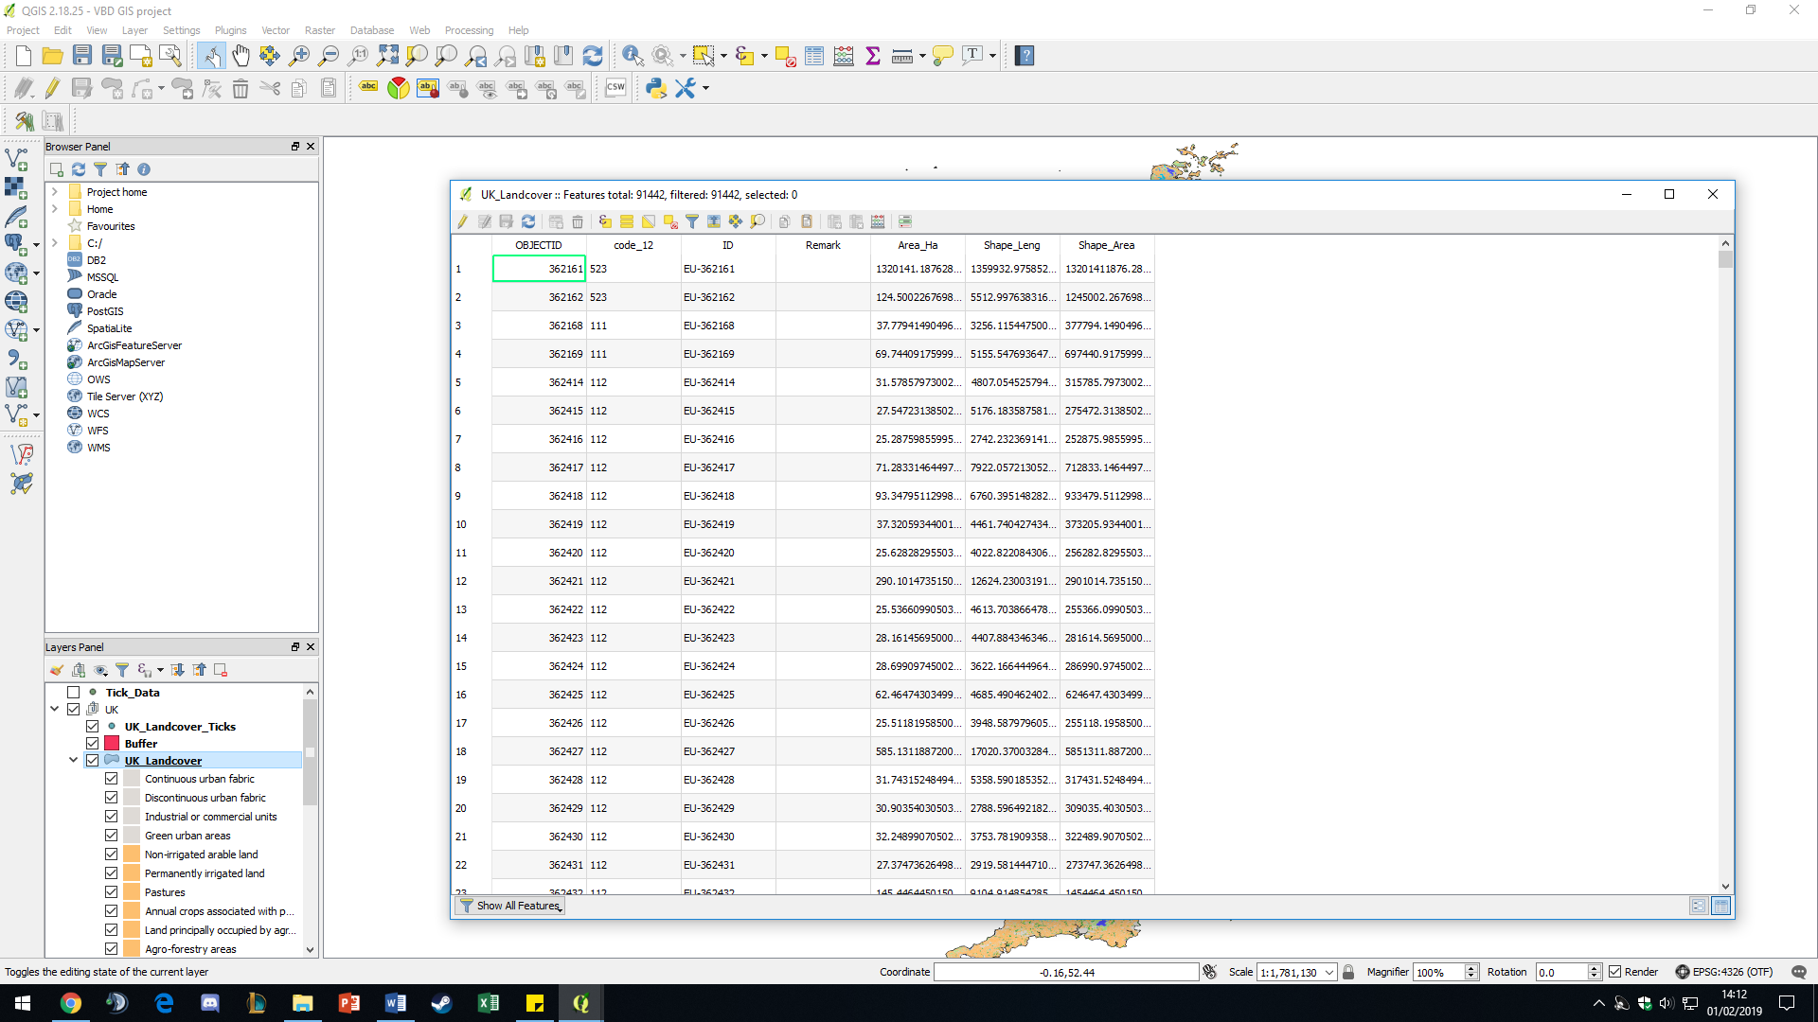Collapse the UK layer group

pyautogui.click(x=54, y=710)
